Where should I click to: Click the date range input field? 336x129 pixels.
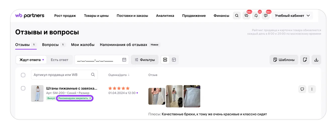102,60
